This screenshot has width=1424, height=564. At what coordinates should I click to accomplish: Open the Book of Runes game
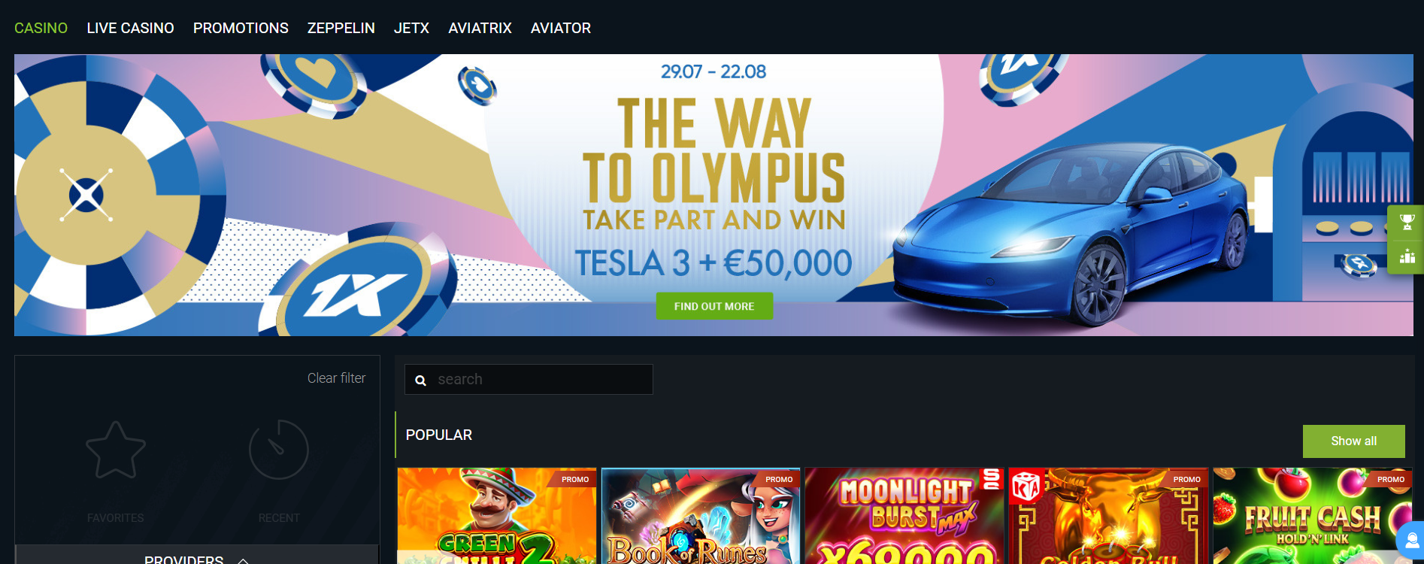(x=700, y=516)
